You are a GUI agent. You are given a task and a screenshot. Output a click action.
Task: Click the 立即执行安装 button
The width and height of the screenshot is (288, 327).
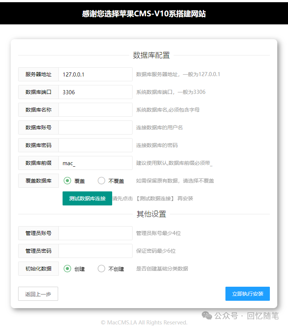[x=247, y=294]
